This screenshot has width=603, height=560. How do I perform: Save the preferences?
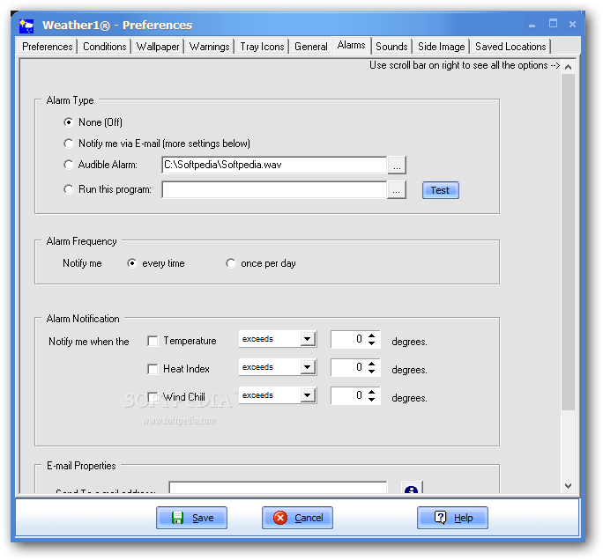[x=191, y=518]
